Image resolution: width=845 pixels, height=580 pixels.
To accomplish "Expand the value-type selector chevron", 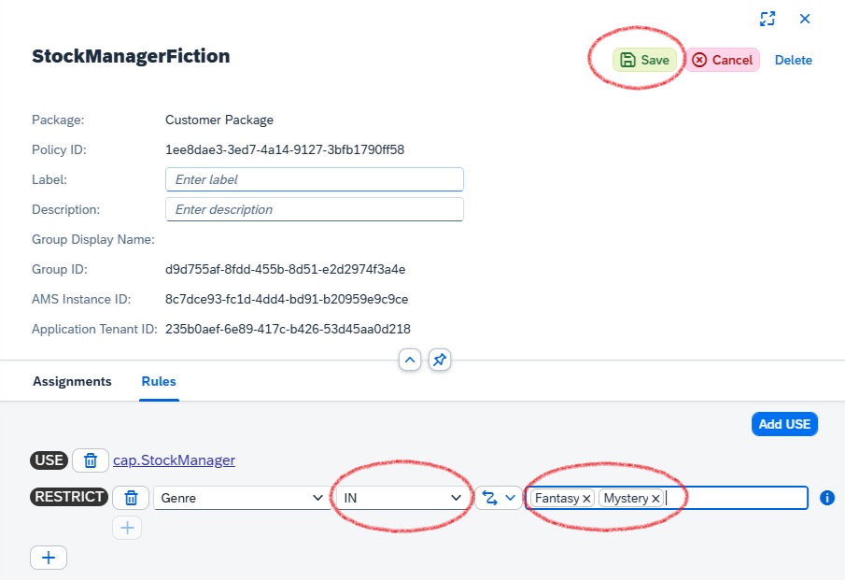I will (x=510, y=497).
